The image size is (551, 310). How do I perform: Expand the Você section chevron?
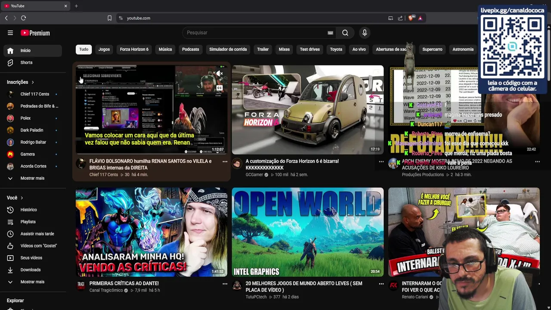coord(22,198)
